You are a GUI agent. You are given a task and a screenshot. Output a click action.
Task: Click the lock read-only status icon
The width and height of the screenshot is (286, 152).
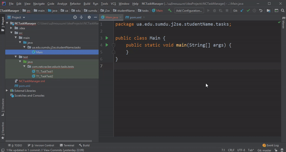276,150
